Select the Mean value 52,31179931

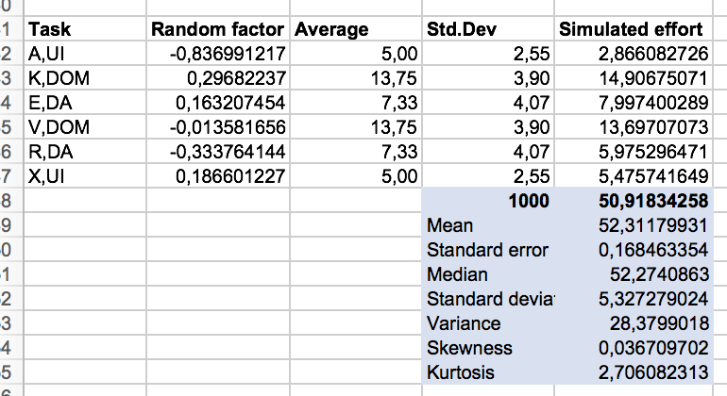[x=634, y=225]
